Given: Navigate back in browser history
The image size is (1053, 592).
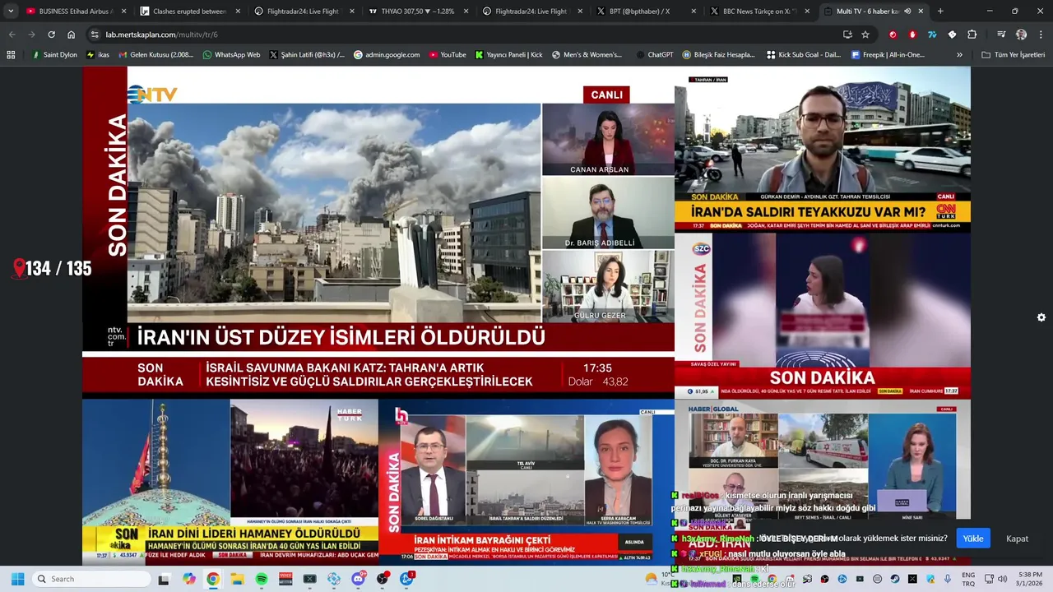Looking at the screenshot, I should point(12,35).
